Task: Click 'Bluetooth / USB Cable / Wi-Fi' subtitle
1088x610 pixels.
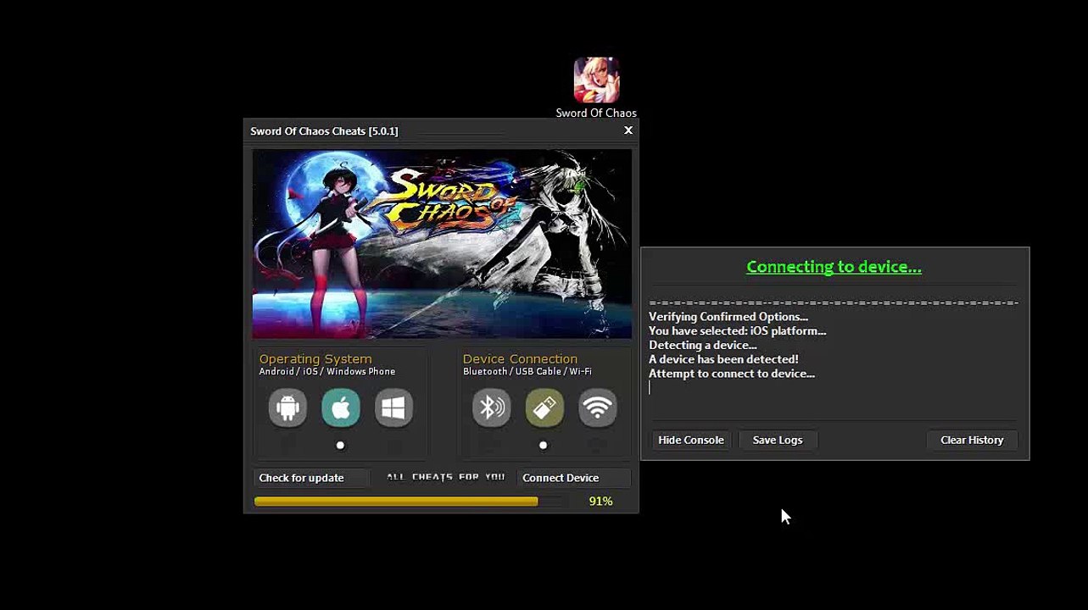Action: [x=527, y=372]
